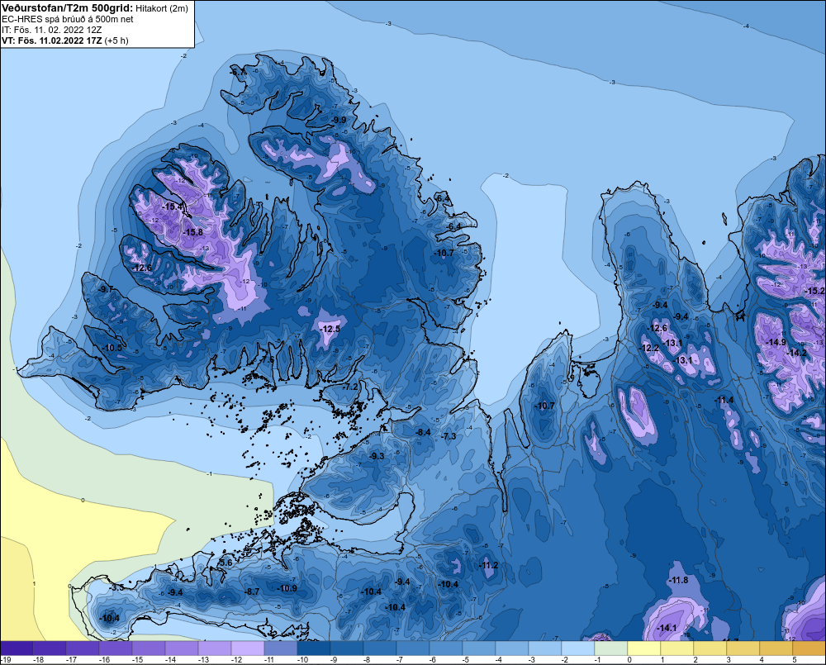This screenshot has width=826, height=665.
Task: Click the -11.4 temperature label
Action: coord(724,400)
